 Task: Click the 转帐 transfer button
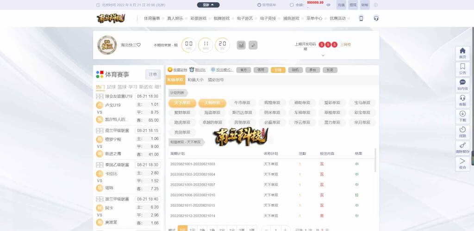point(365,5)
